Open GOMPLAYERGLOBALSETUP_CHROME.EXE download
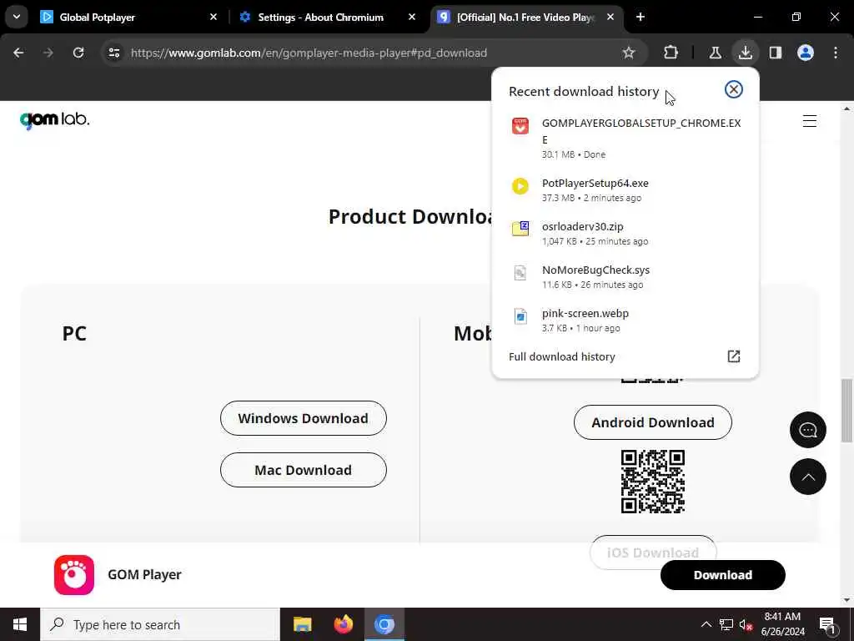This screenshot has width=854, height=641. click(x=625, y=138)
